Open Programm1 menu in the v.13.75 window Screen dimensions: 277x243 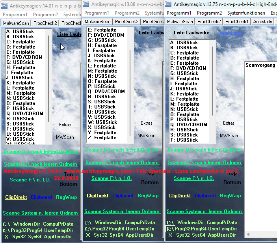(178, 13)
